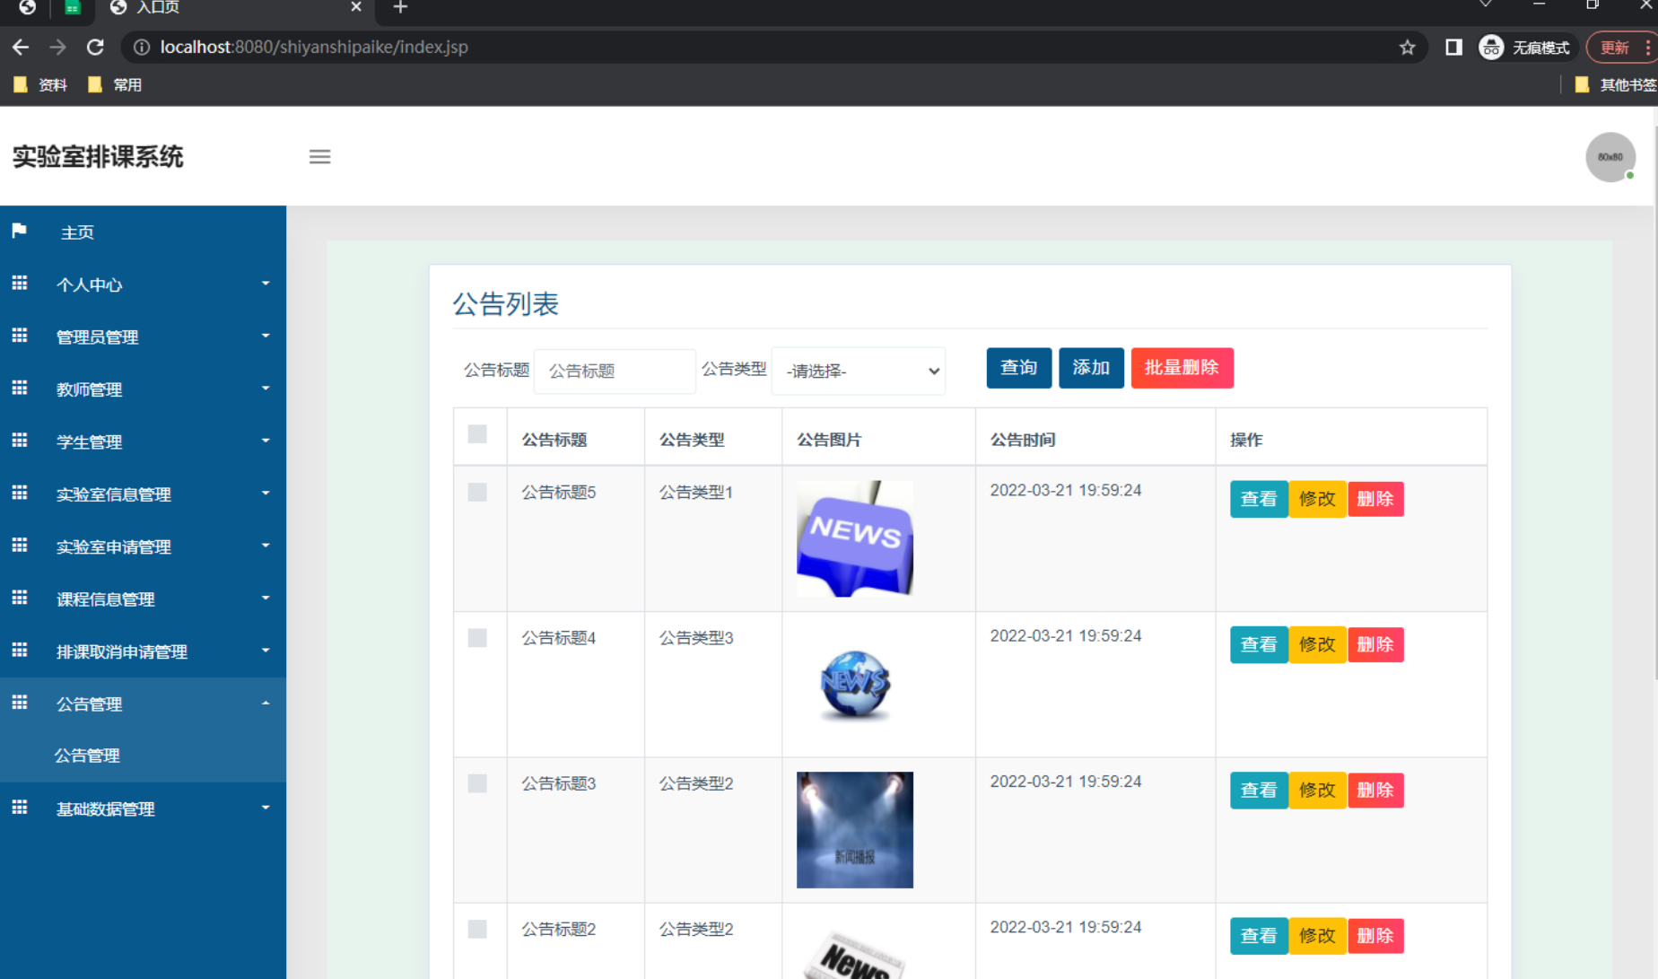Click the grid icon beside 公告管理
This screenshot has width=1658, height=979.
coord(19,703)
